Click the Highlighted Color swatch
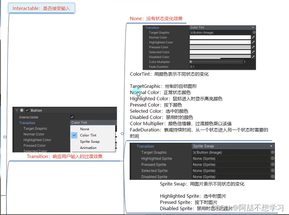 pyautogui.click(x=220, y=42)
